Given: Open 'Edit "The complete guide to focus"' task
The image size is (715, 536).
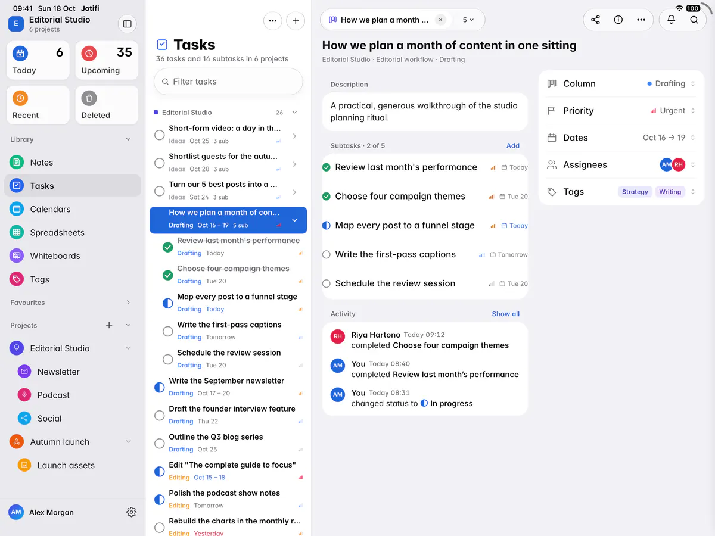Looking at the screenshot, I should tap(228, 471).
